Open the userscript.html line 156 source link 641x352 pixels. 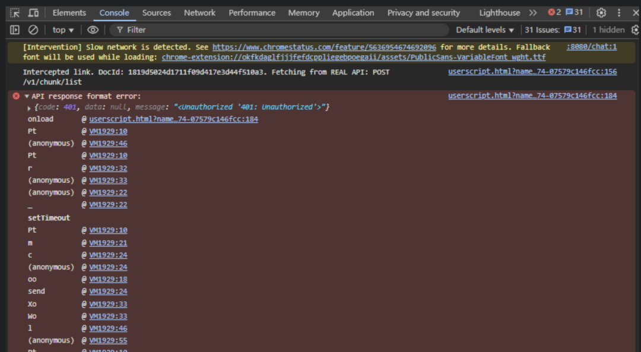(532, 72)
